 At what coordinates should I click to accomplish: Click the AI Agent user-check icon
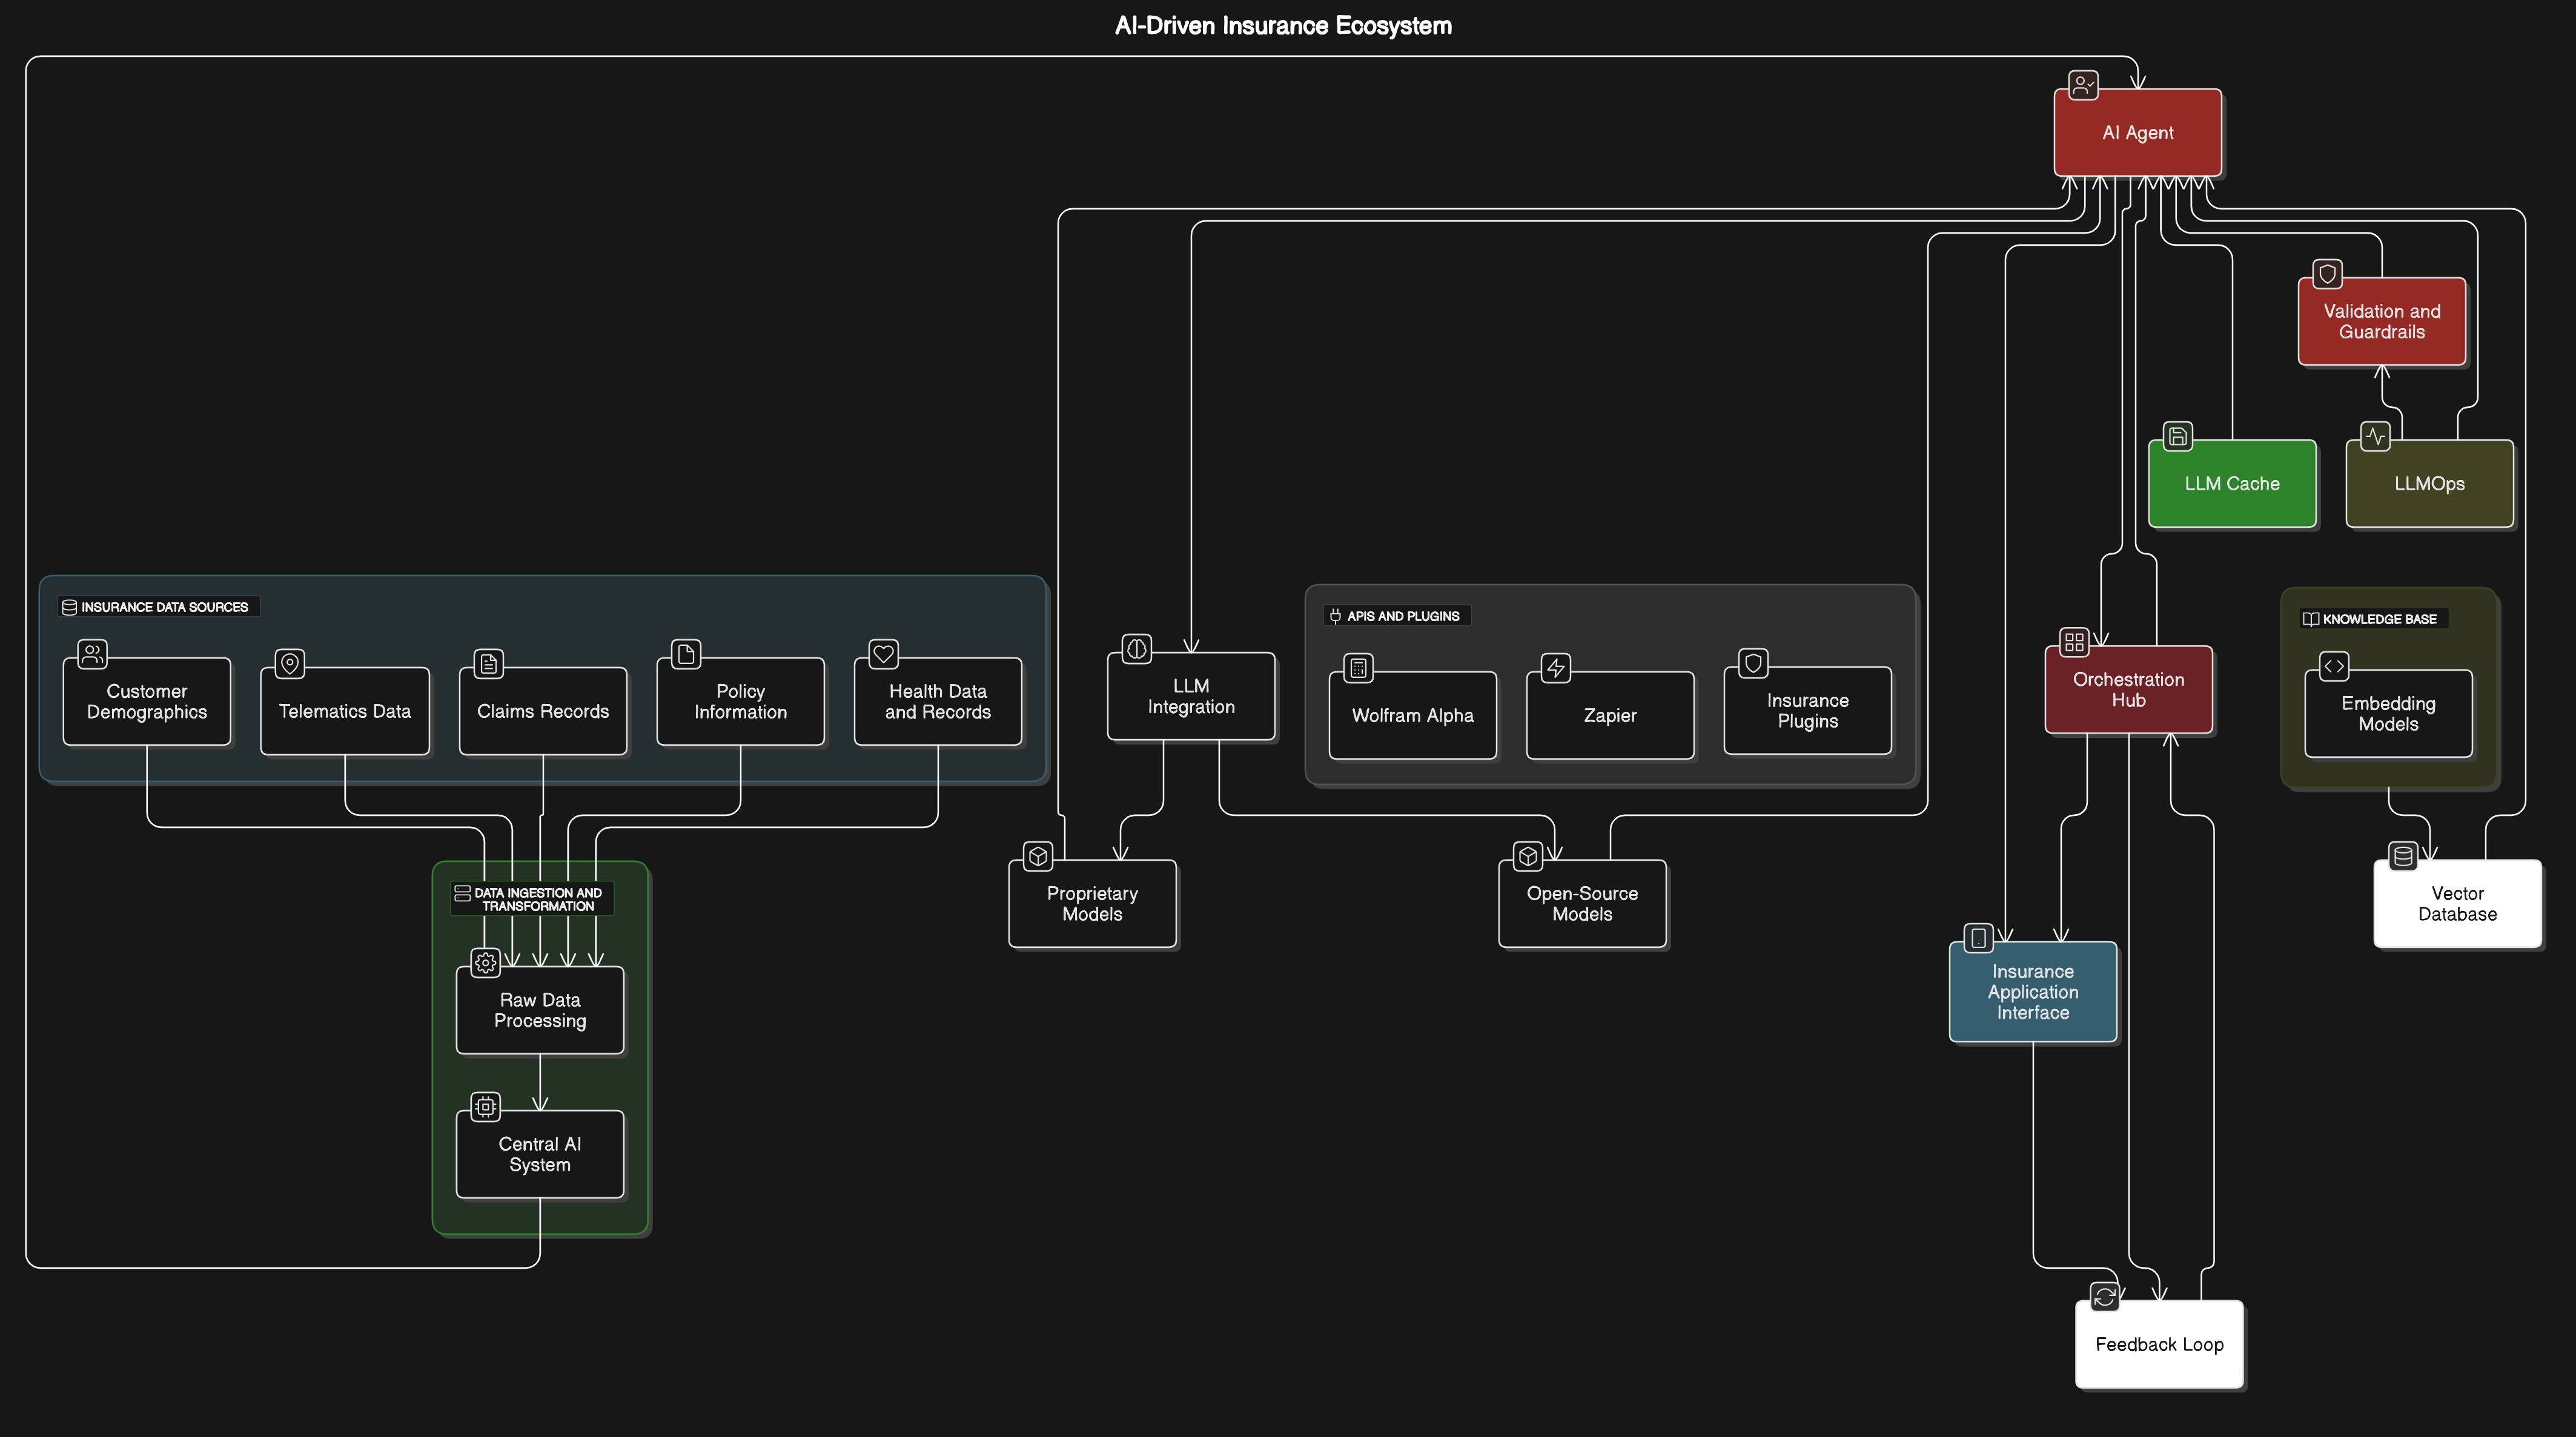pos(2083,85)
